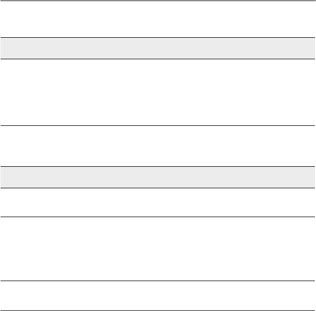
Task: Click the tall blank row below the upper gray band
Action: pyautogui.click(x=158, y=92)
